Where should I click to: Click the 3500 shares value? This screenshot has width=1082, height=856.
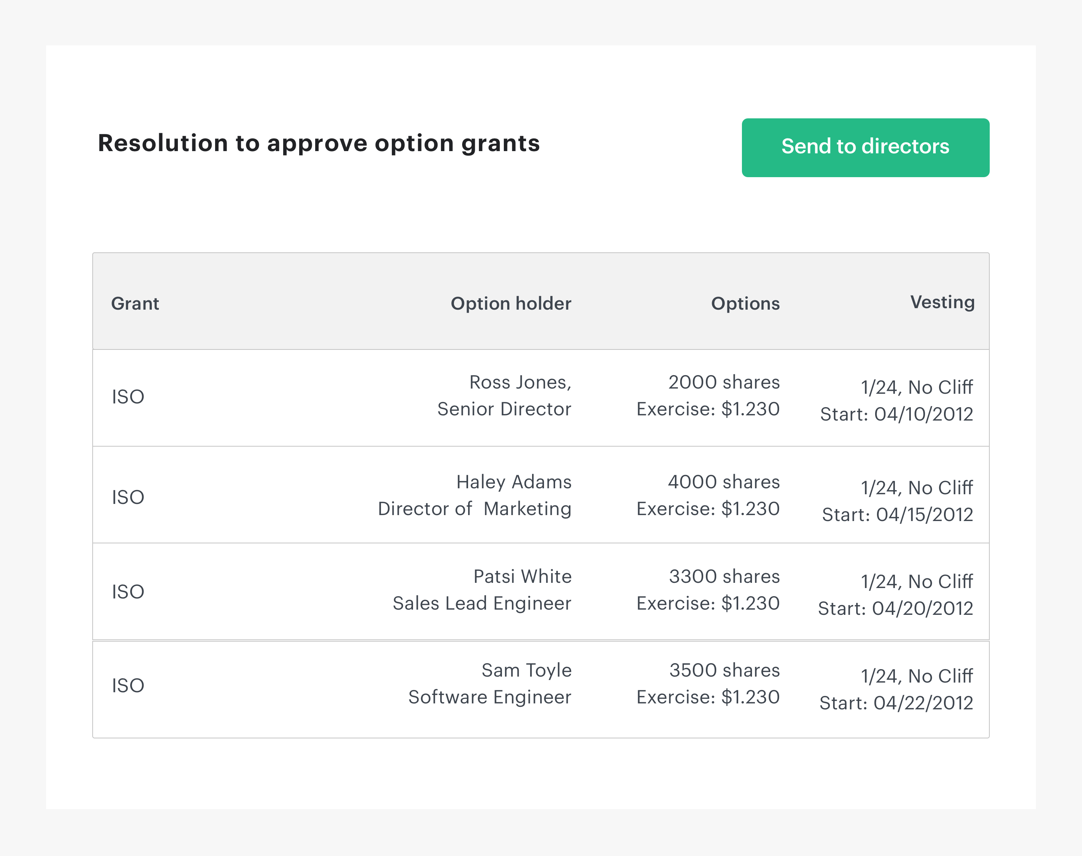[x=724, y=671]
